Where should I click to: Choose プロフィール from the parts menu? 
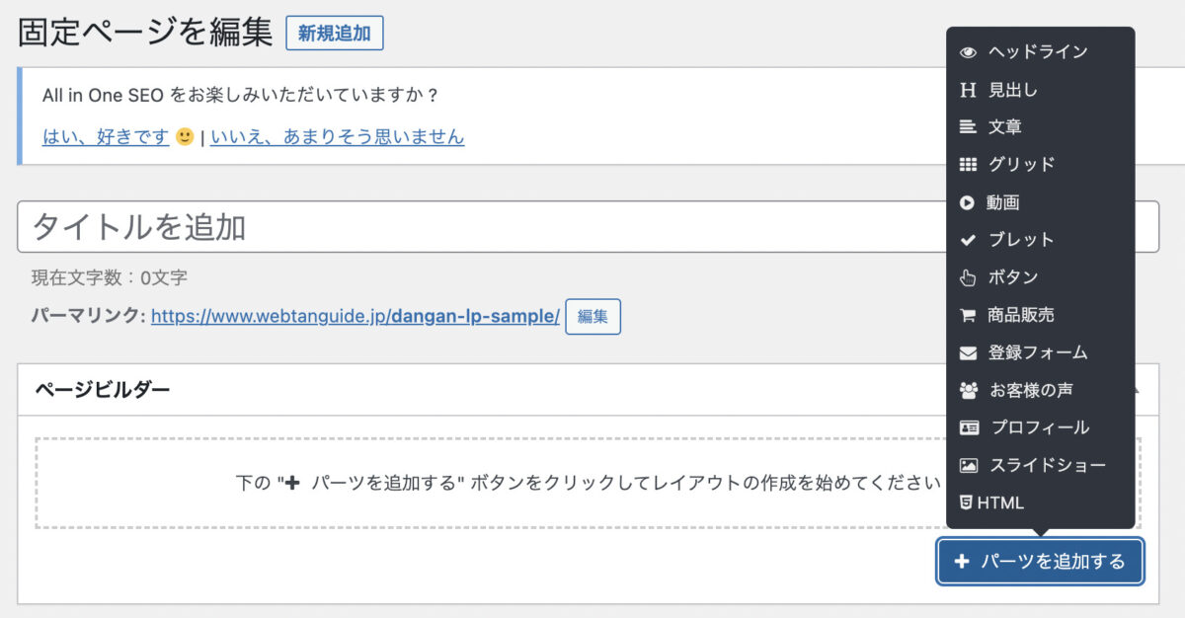tap(1040, 427)
